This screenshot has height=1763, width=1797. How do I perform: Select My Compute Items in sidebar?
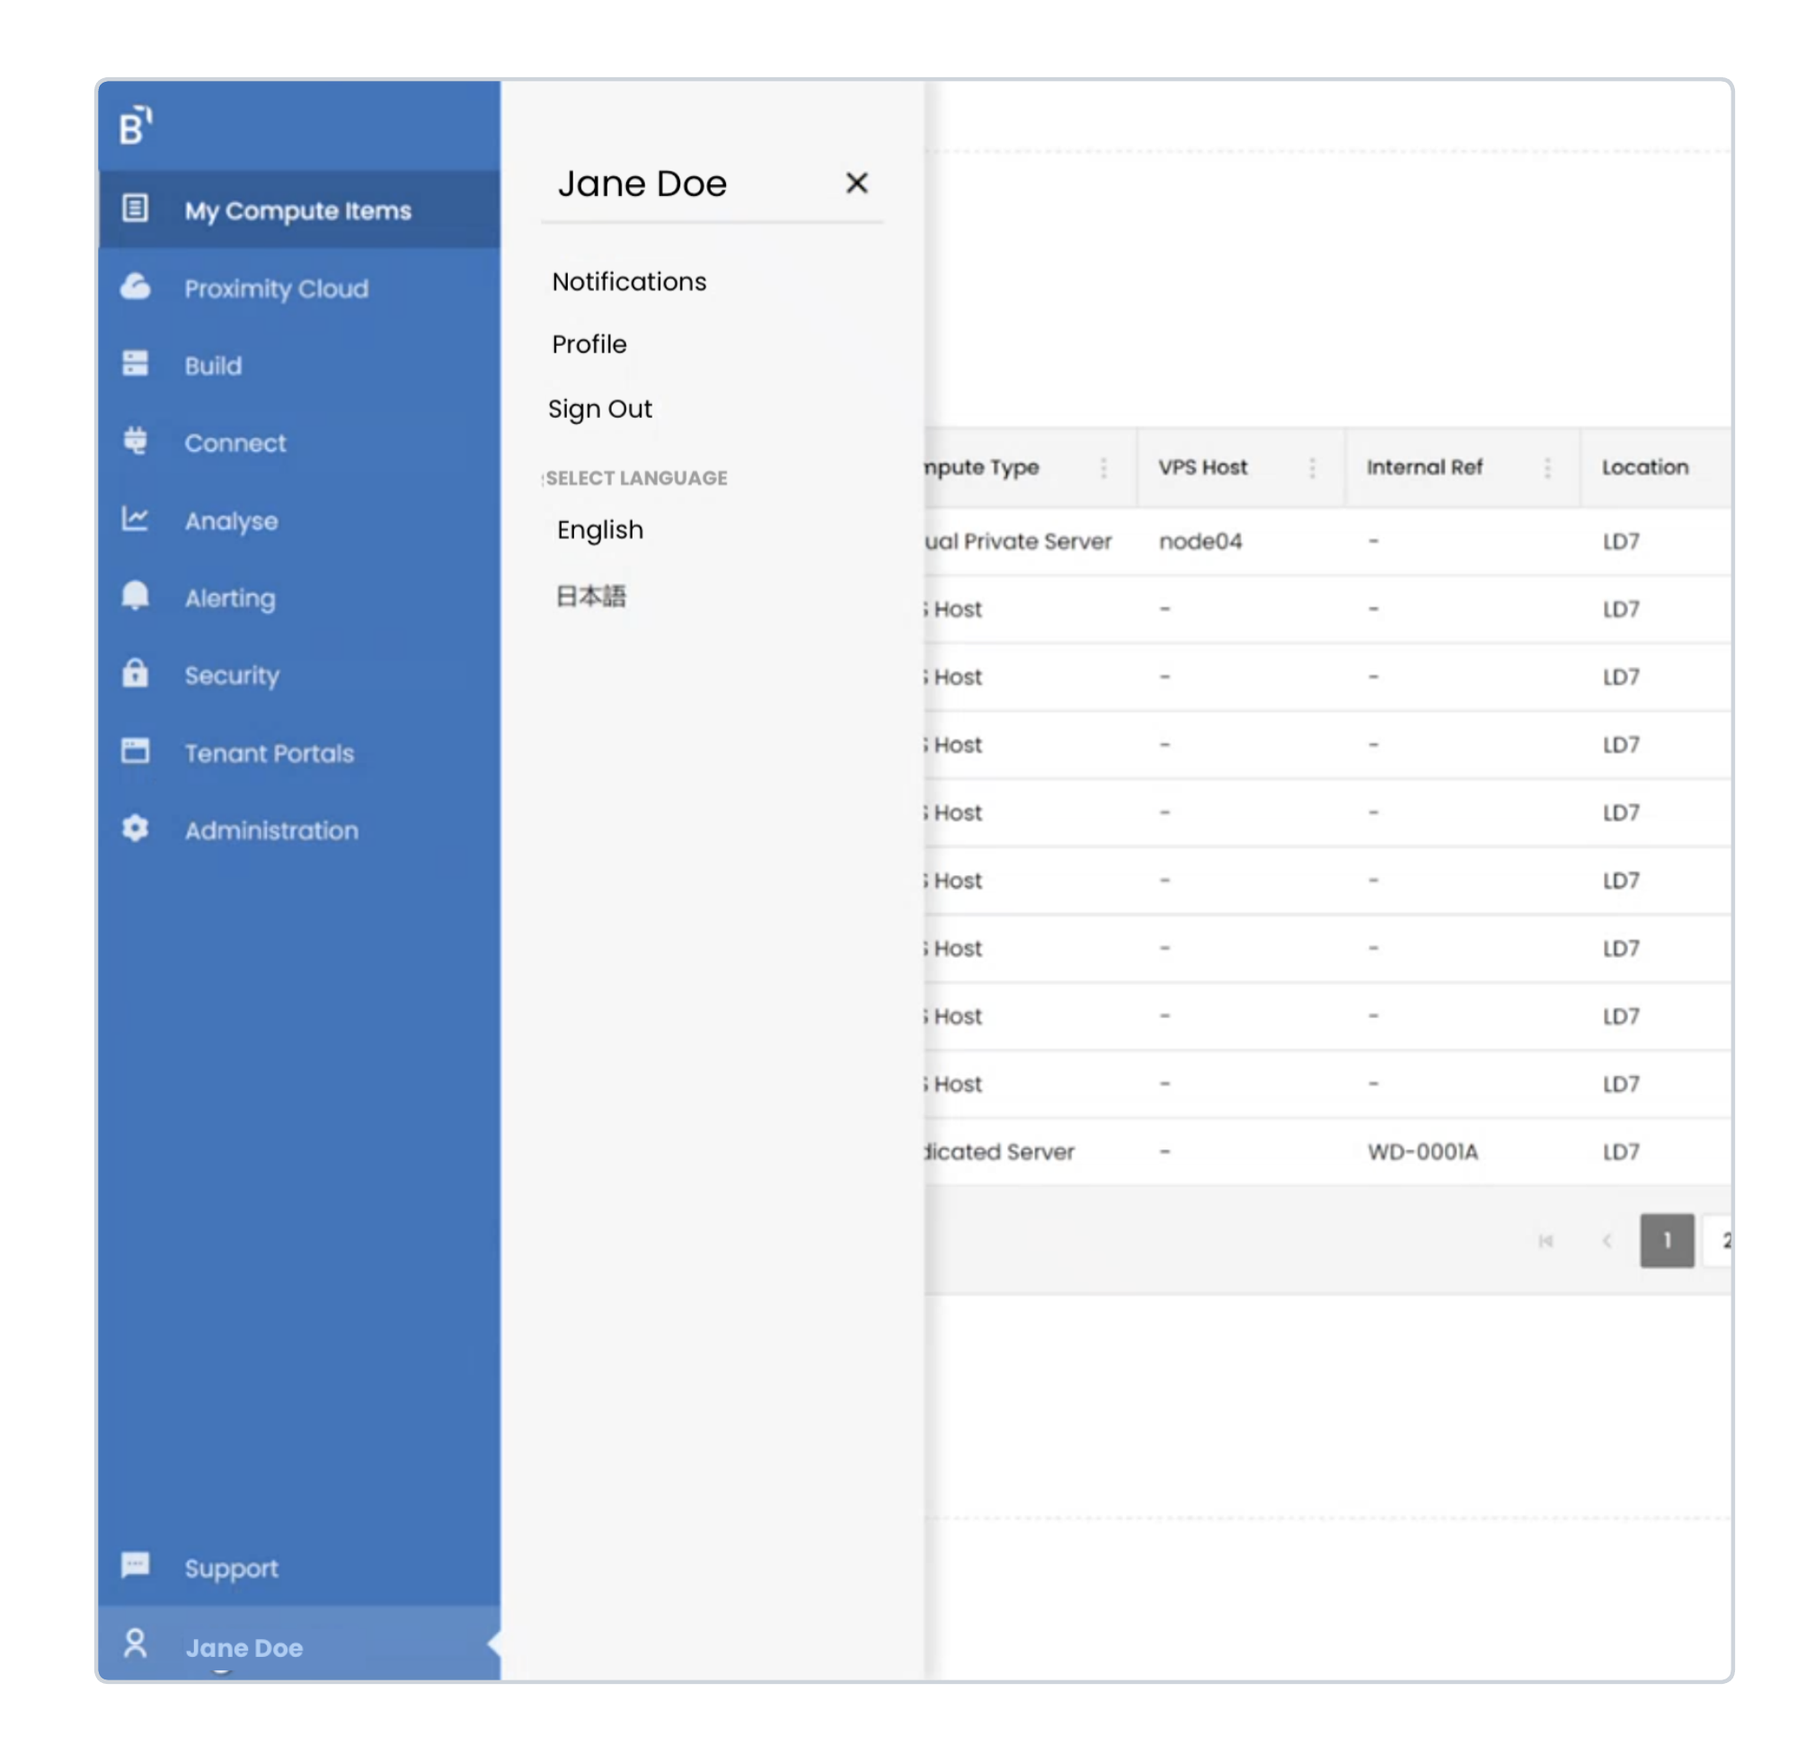click(297, 211)
